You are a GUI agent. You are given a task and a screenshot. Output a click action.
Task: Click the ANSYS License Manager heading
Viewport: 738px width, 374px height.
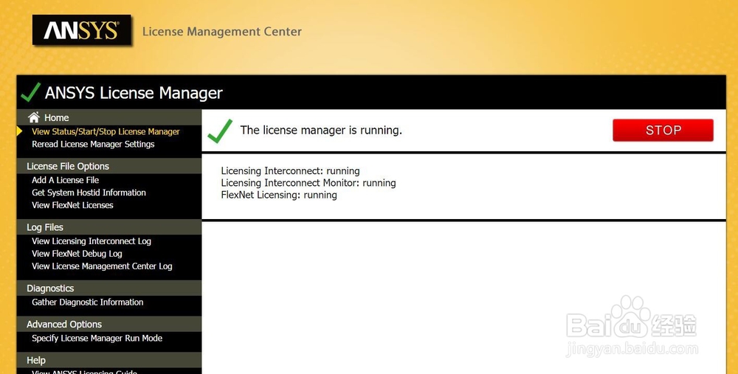point(134,93)
